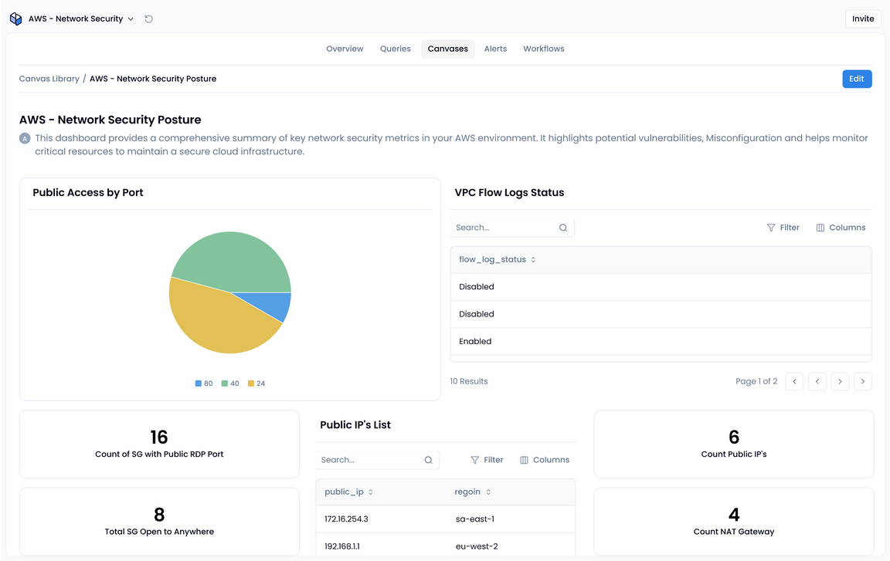Go to first page of flow log results

pyautogui.click(x=794, y=381)
